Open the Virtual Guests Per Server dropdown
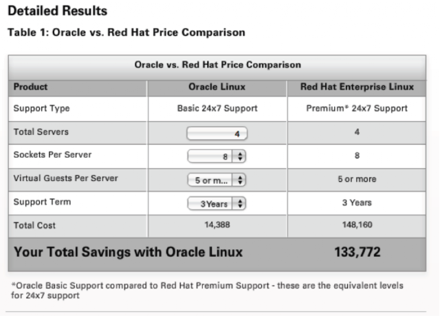 pyautogui.click(x=217, y=180)
